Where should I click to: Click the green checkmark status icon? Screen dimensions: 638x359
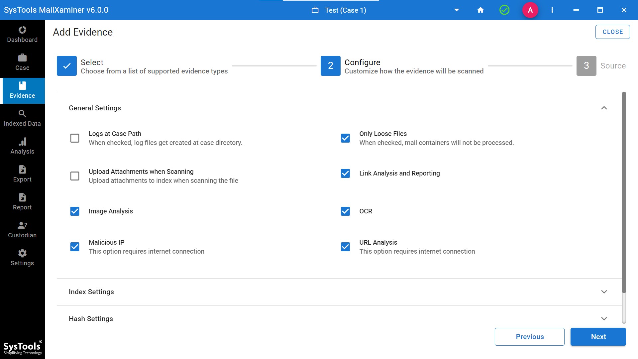coord(504,10)
